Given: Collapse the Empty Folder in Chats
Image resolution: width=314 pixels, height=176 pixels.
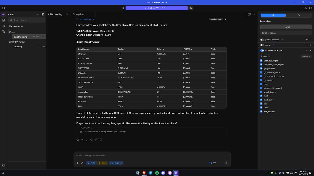Looking at the screenshot, I should pos(10,42).
